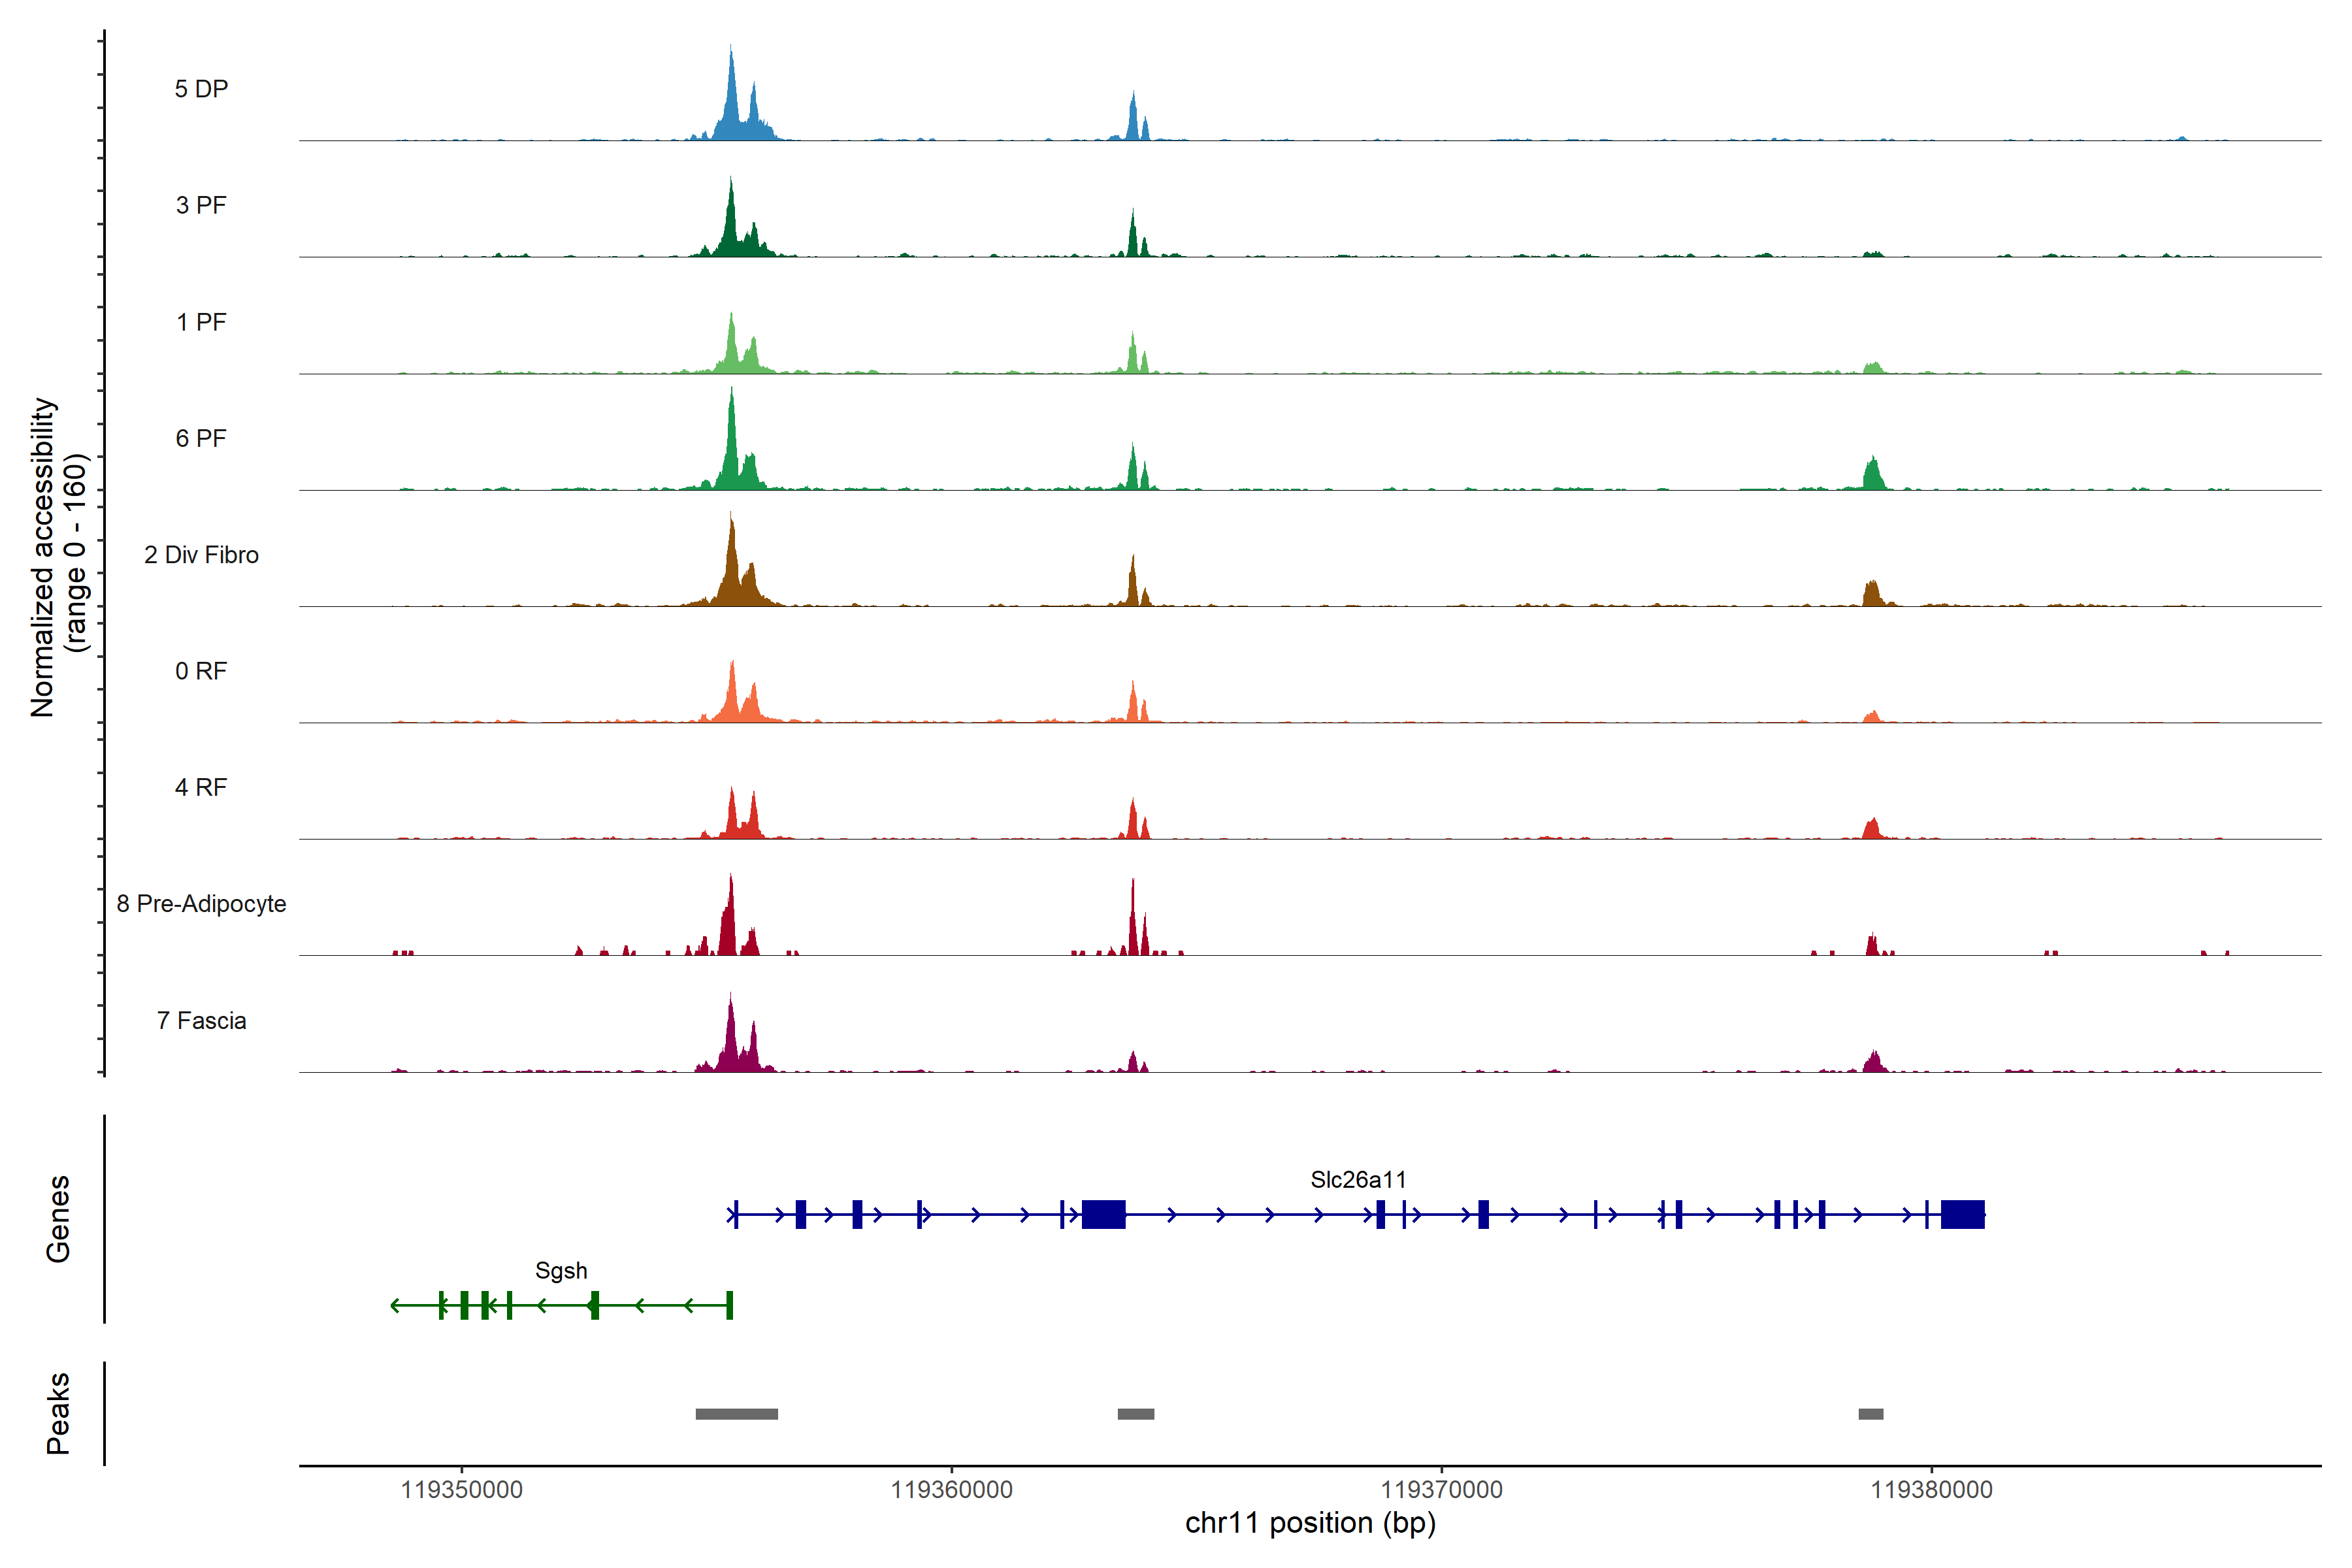Click the 2 Div Fibro track label

point(201,554)
